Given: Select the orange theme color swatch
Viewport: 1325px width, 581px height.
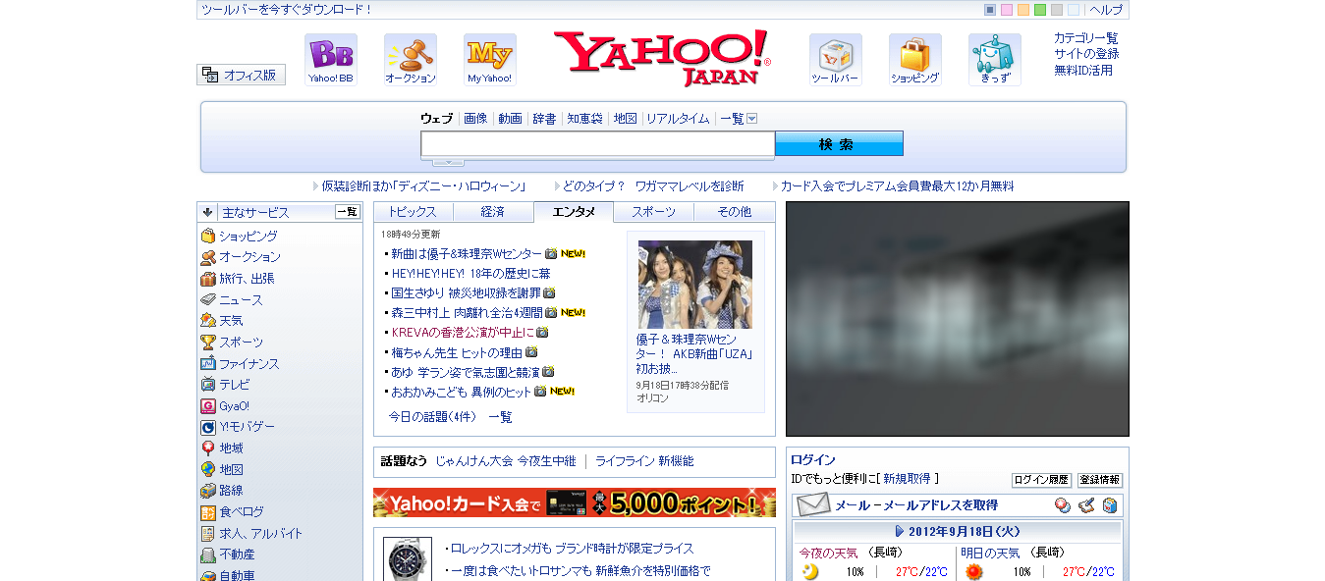Looking at the screenshot, I should (1023, 10).
